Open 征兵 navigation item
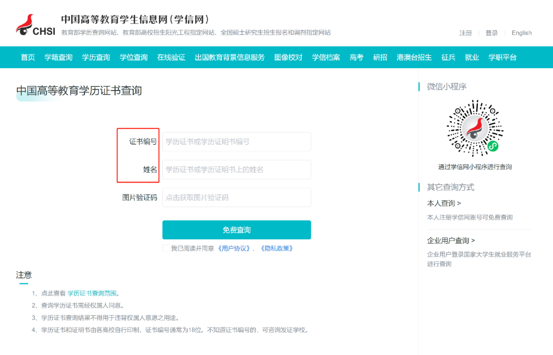This screenshot has width=553, height=355. tap(448, 57)
